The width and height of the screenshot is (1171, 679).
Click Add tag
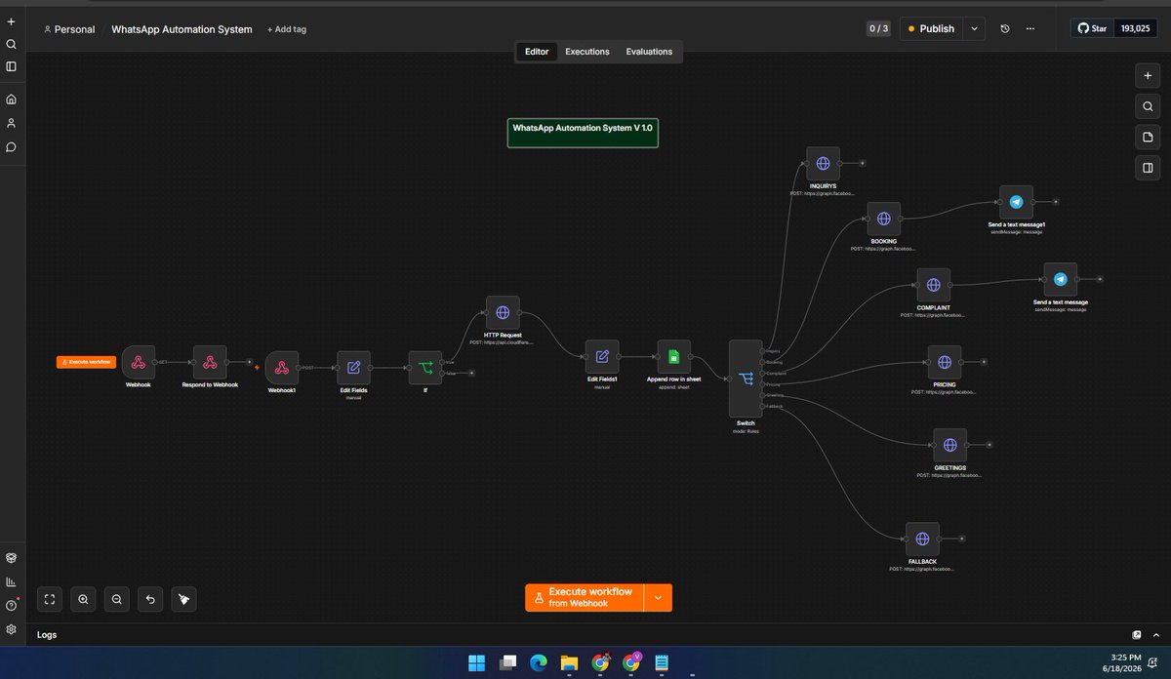click(x=287, y=29)
